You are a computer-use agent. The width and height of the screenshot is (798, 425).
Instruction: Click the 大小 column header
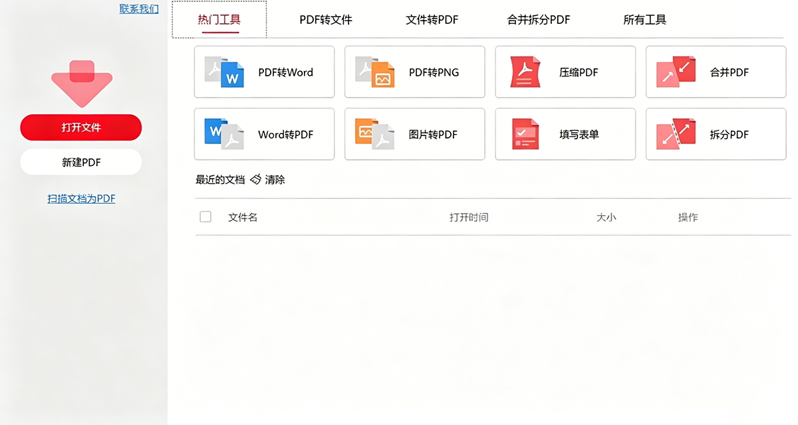[x=606, y=217]
